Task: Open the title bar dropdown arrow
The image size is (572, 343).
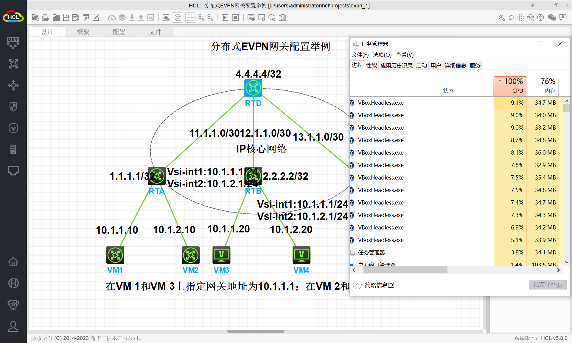Action: (x=533, y=5)
